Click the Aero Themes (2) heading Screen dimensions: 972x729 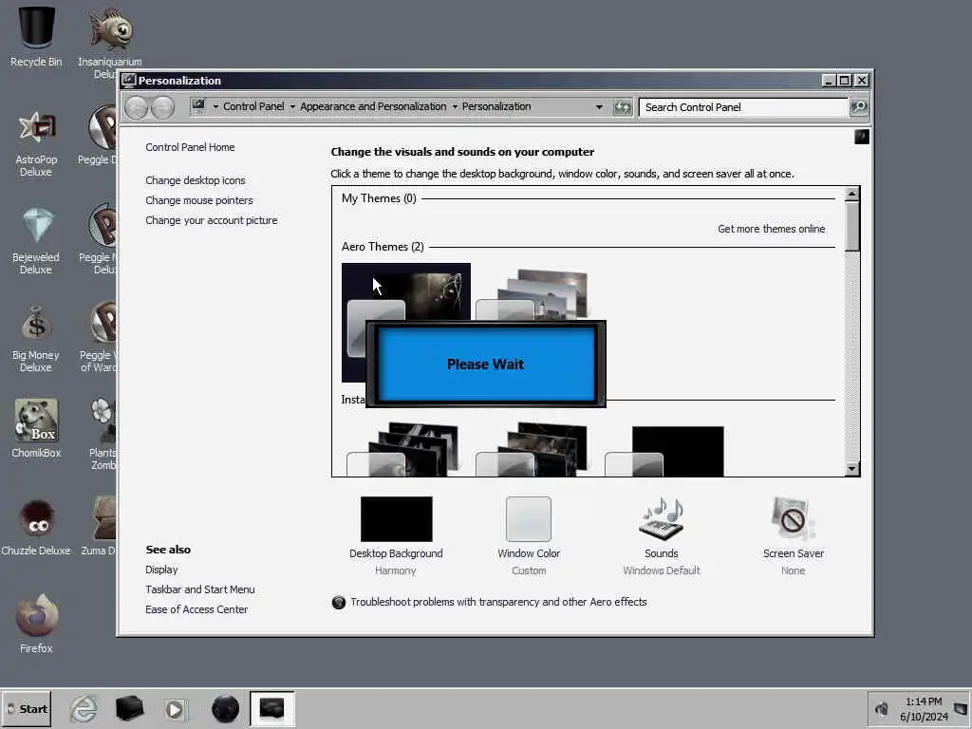point(383,247)
